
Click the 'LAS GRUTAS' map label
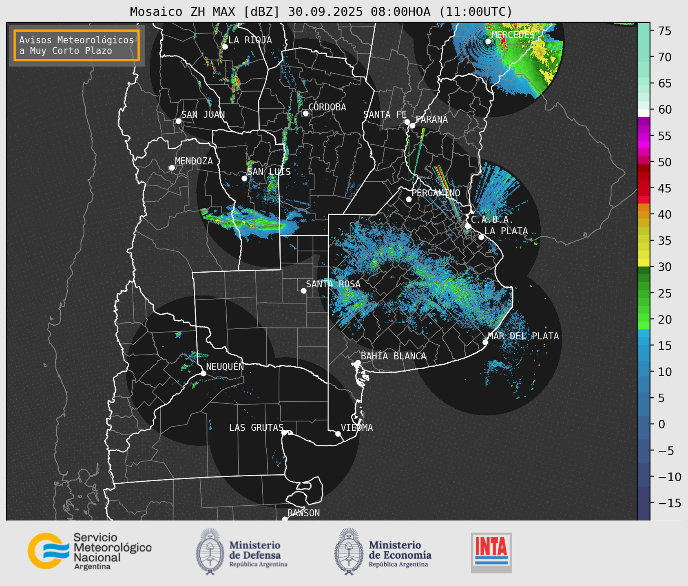(x=256, y=427)
